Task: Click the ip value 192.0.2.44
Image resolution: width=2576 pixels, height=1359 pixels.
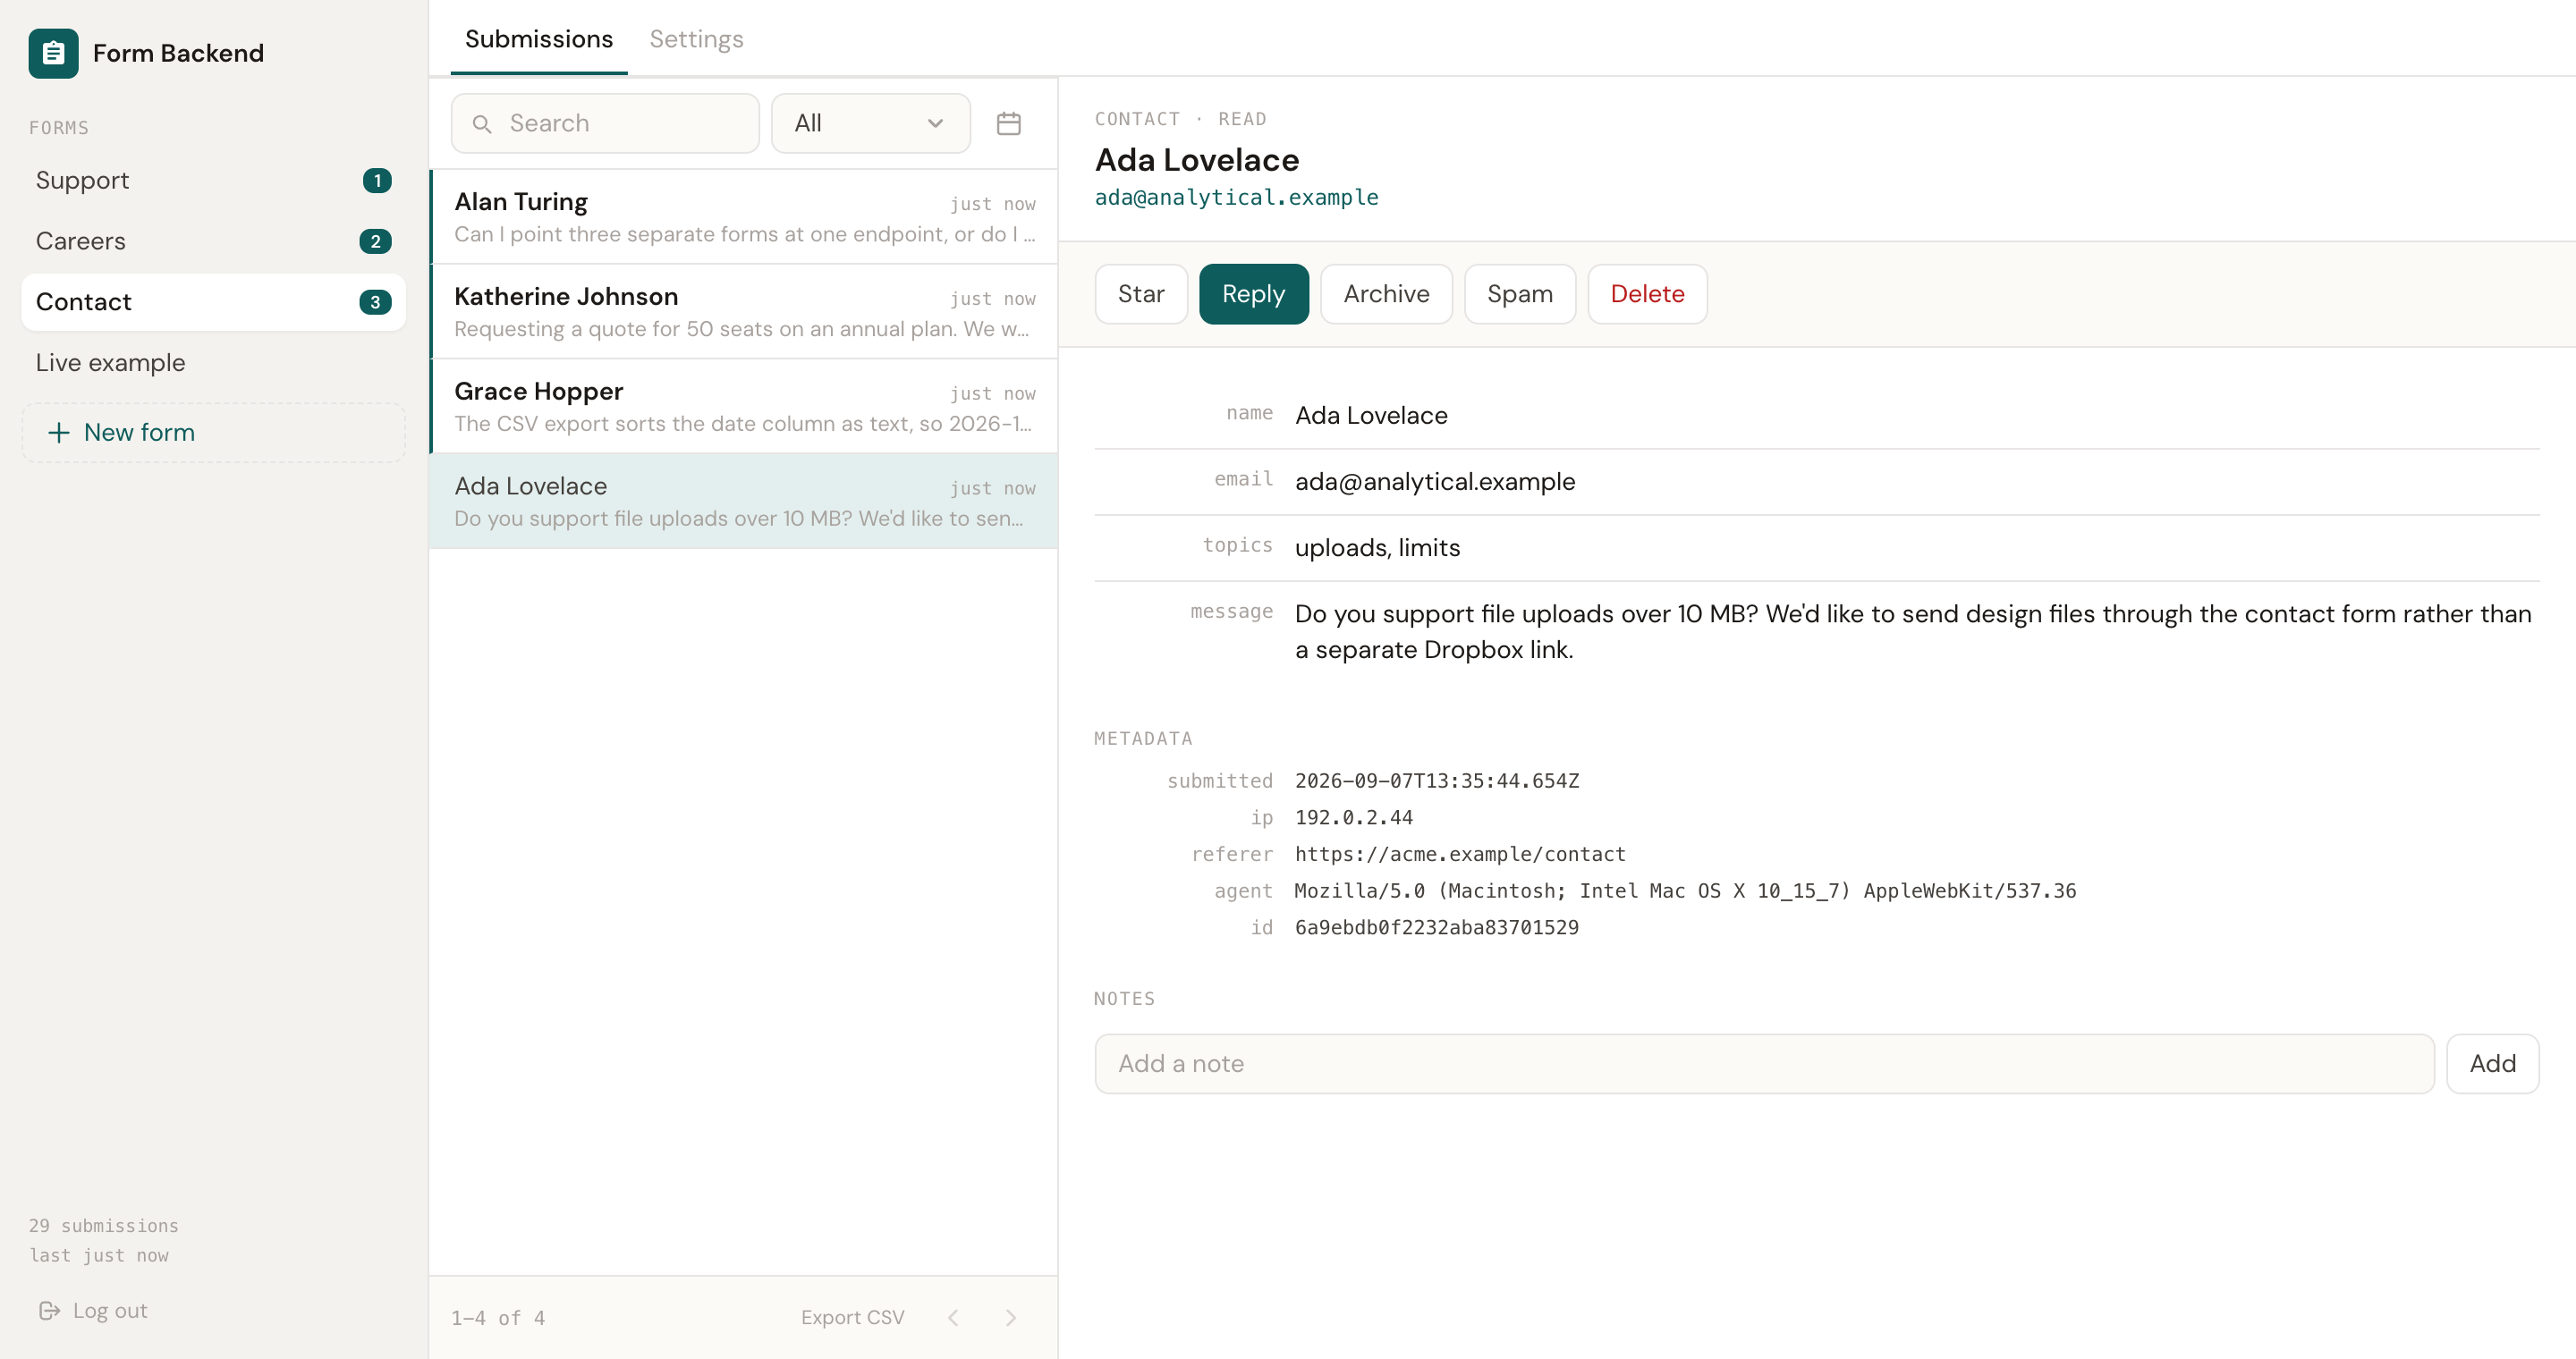Action: click(1354, 817)
